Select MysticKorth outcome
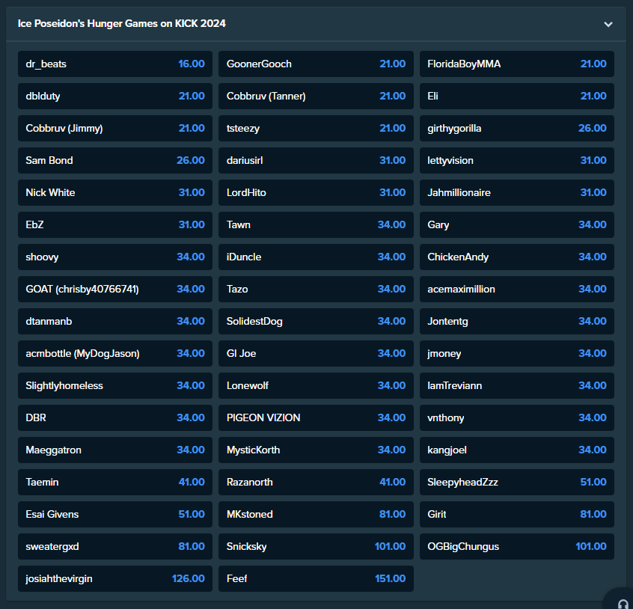 click(316, 450)
